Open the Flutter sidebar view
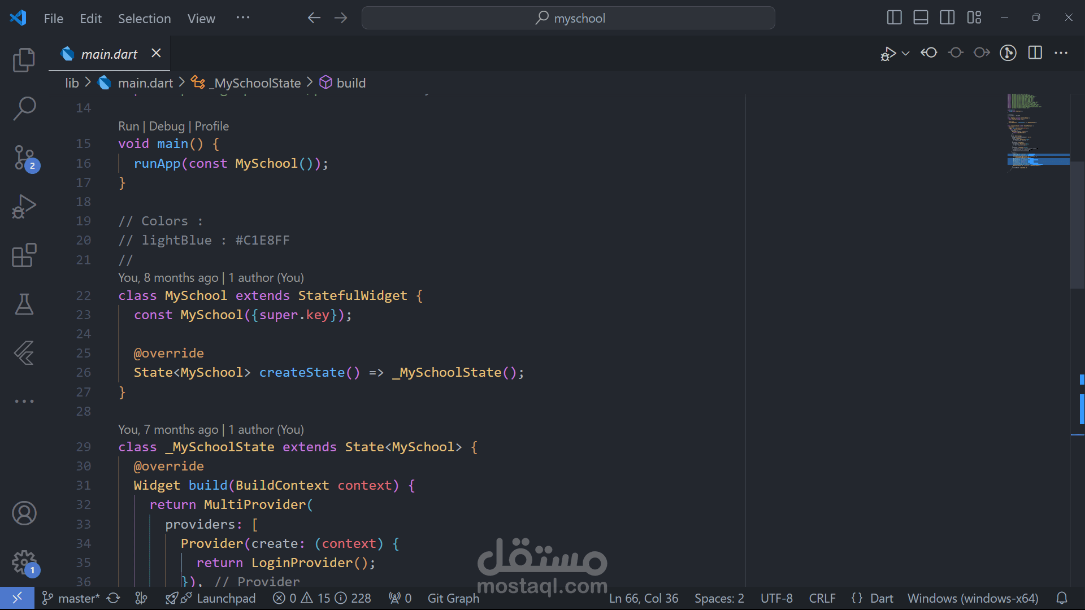Screen dimensions: 1085x610 pos(24,353)
